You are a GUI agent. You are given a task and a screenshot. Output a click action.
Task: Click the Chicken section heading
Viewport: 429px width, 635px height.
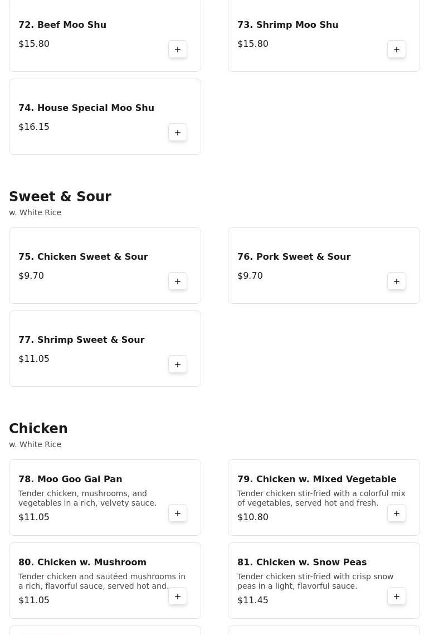tap(38, 429)
